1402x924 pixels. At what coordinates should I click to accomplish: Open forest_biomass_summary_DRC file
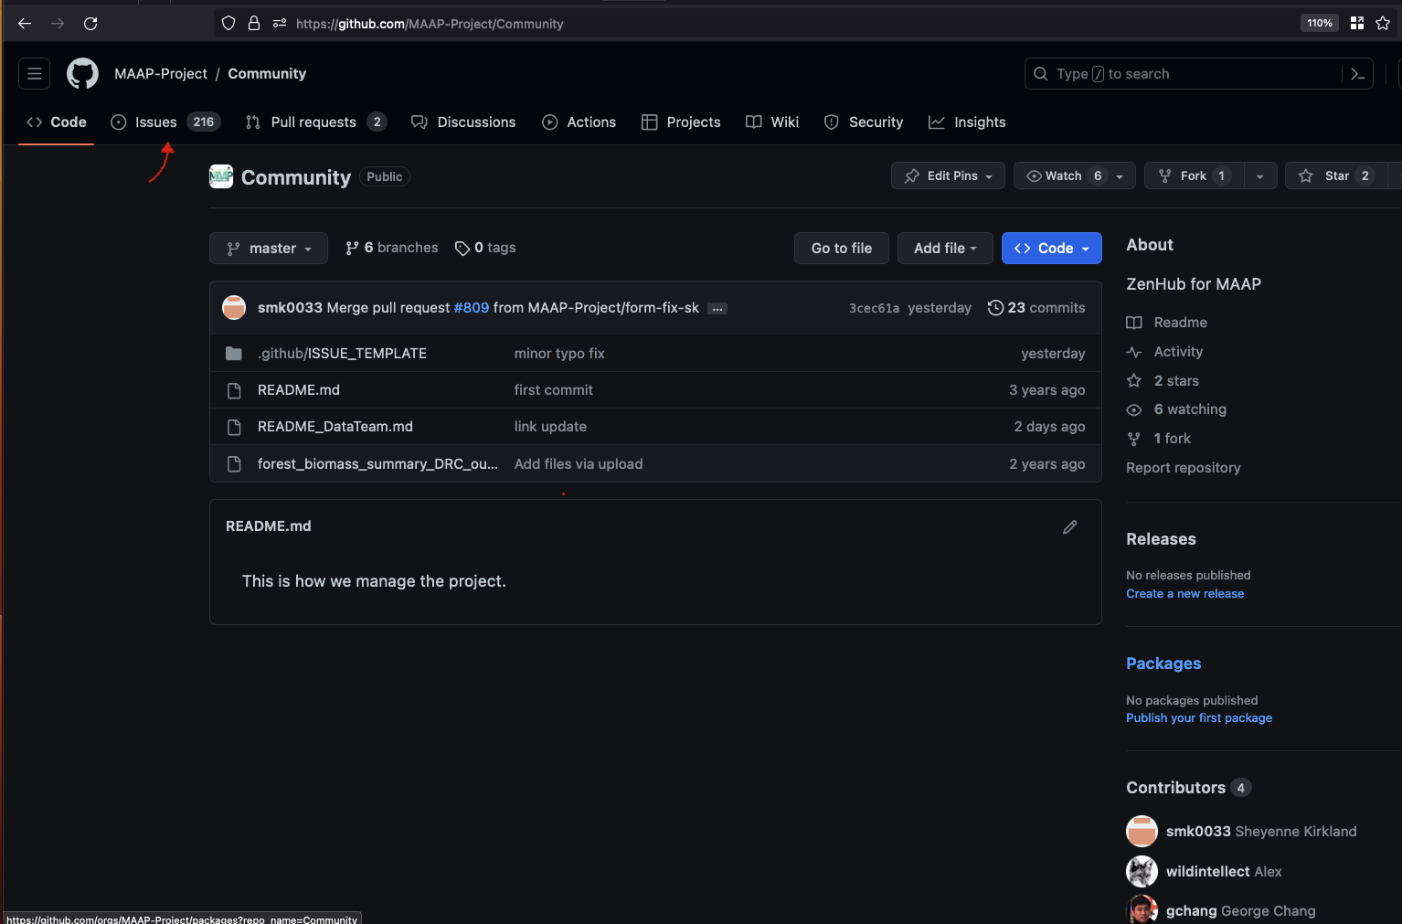(x=377, y=464)
